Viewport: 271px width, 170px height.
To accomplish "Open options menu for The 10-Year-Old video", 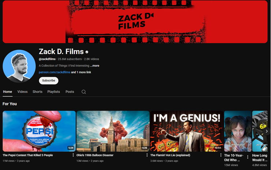I will click(x=248, y=157).
